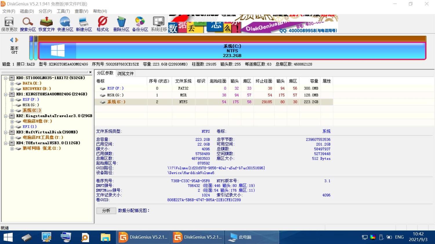
Task: Collapse the HD1 KINGSTON tree node
Action: click(6, 94)
